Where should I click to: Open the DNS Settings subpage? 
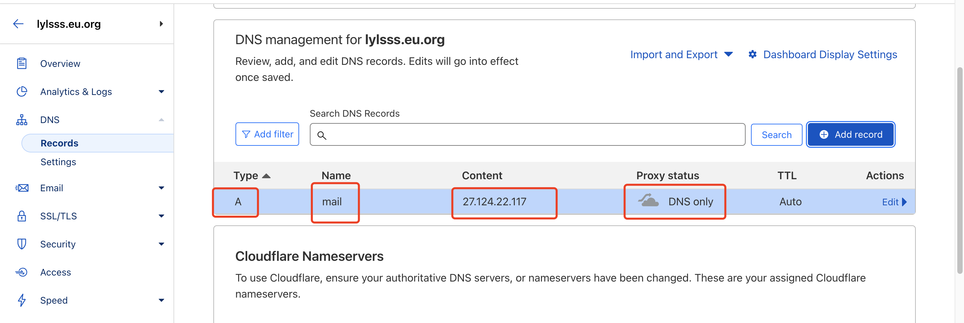click(58, 162)
